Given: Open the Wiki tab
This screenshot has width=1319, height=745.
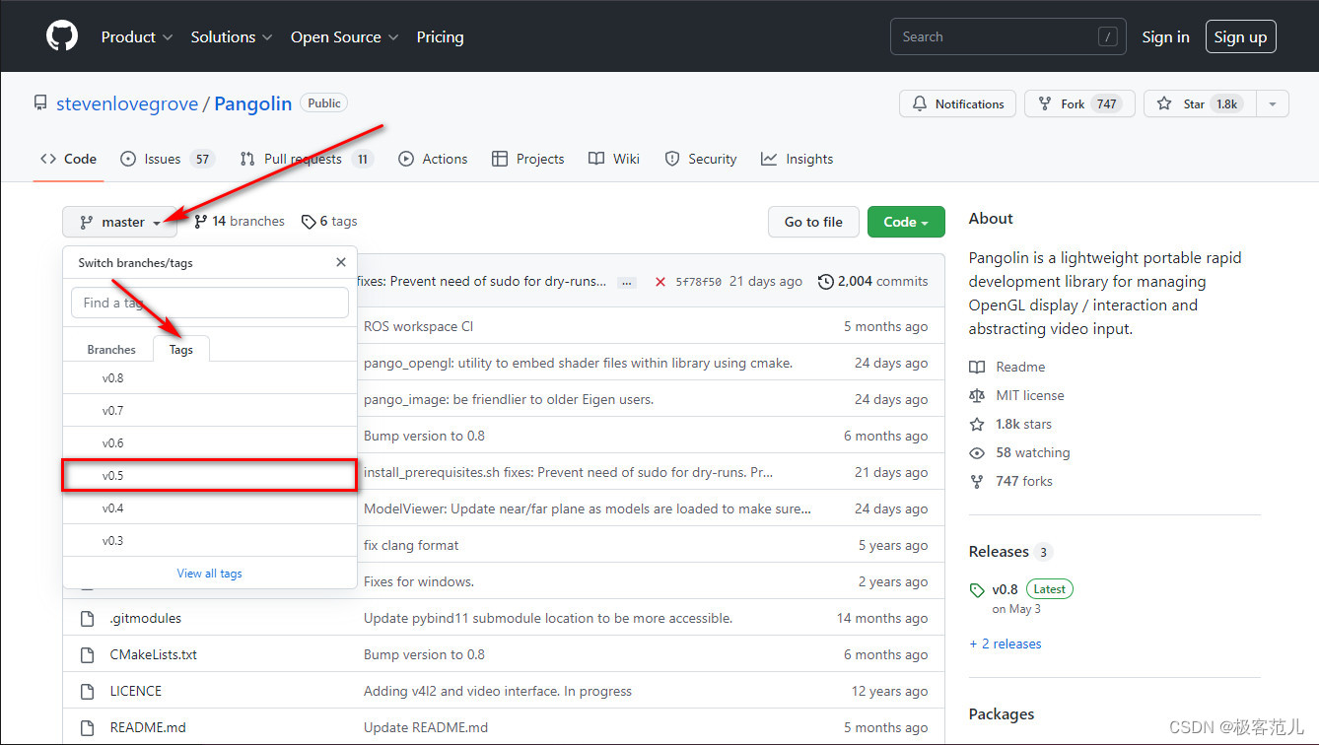Looking at the screenshot, I should (613, 159).
